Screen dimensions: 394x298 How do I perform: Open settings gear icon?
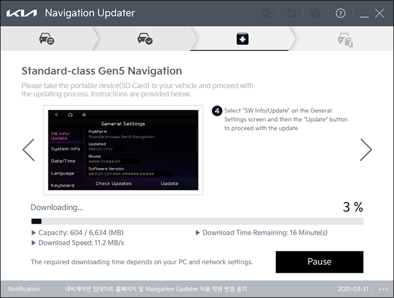(316, 13)
